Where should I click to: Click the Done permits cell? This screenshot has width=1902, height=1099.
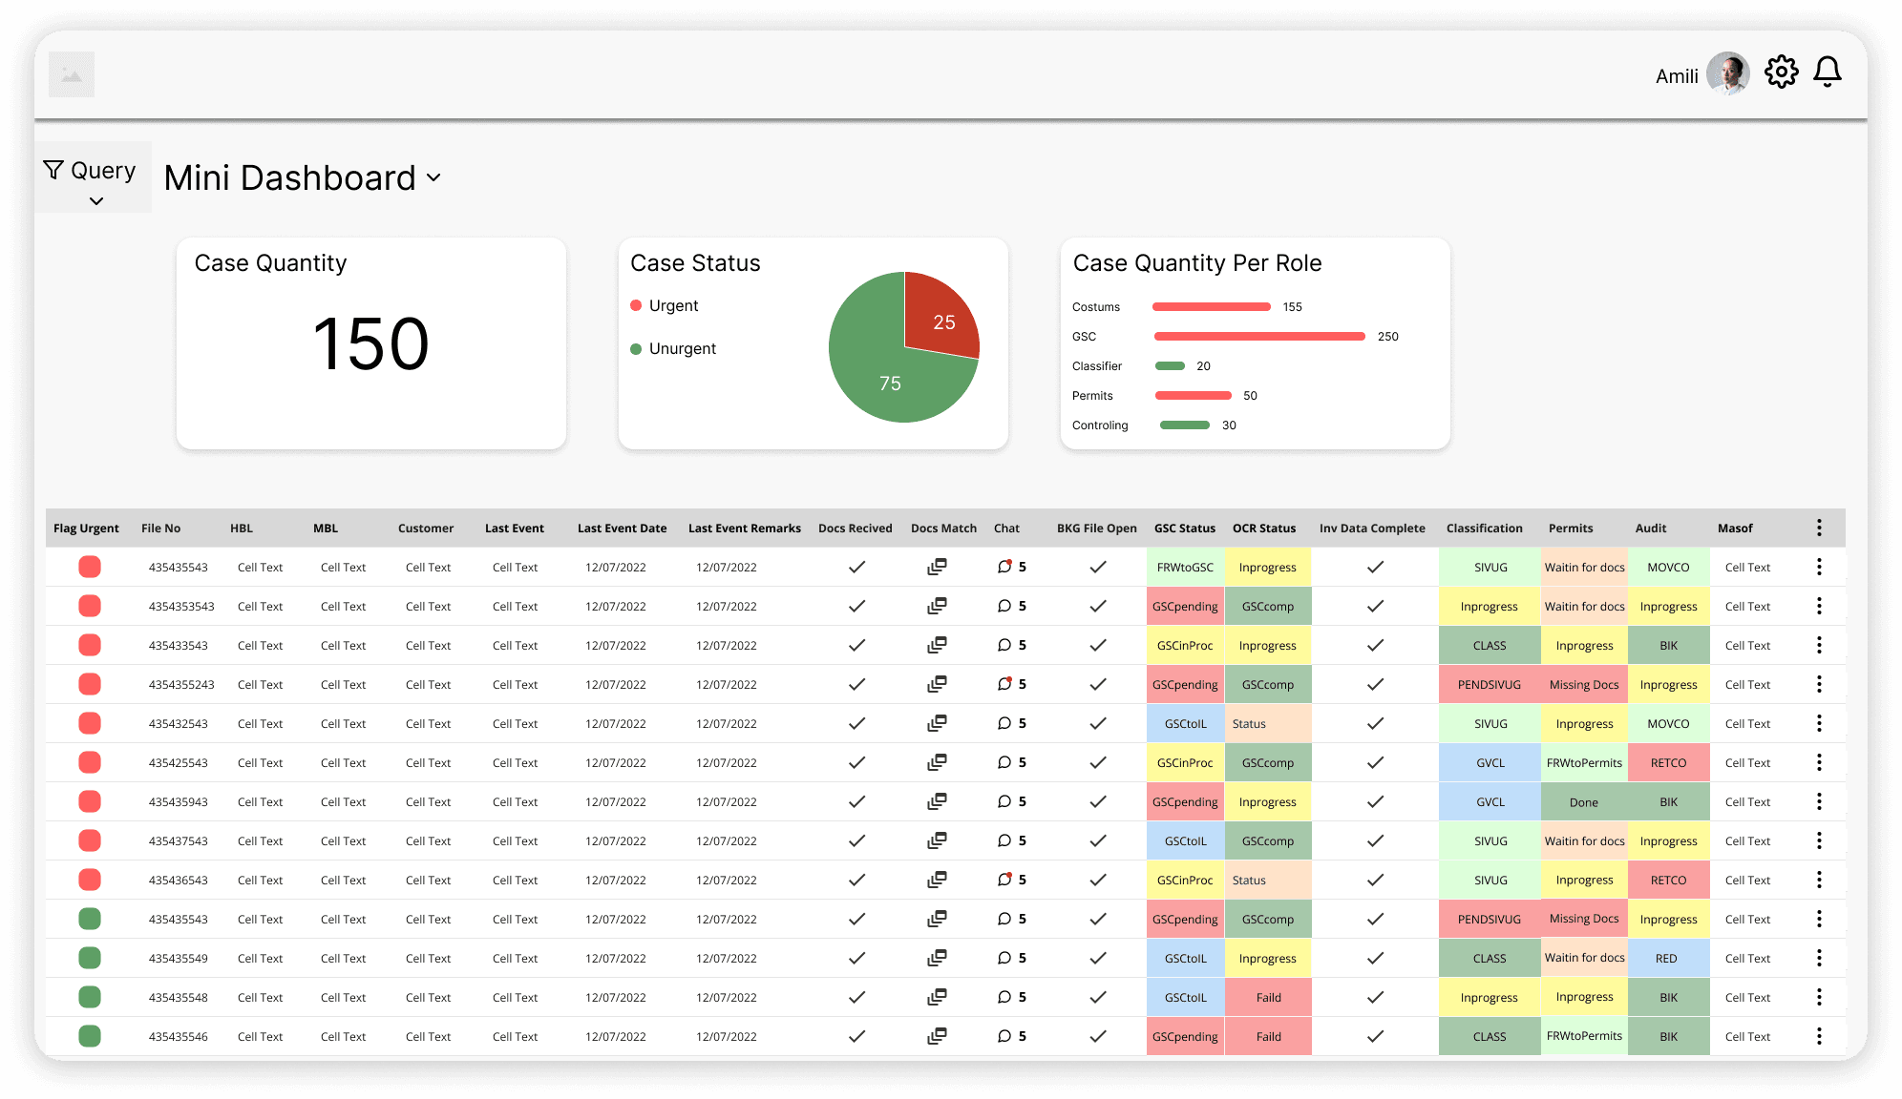1583,801
